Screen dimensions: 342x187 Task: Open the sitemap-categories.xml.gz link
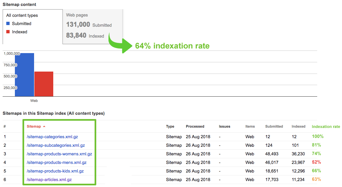coord(52,137)
